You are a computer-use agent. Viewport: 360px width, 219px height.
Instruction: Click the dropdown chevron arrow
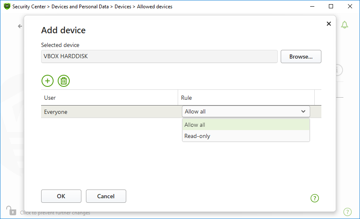coord(303,111)
